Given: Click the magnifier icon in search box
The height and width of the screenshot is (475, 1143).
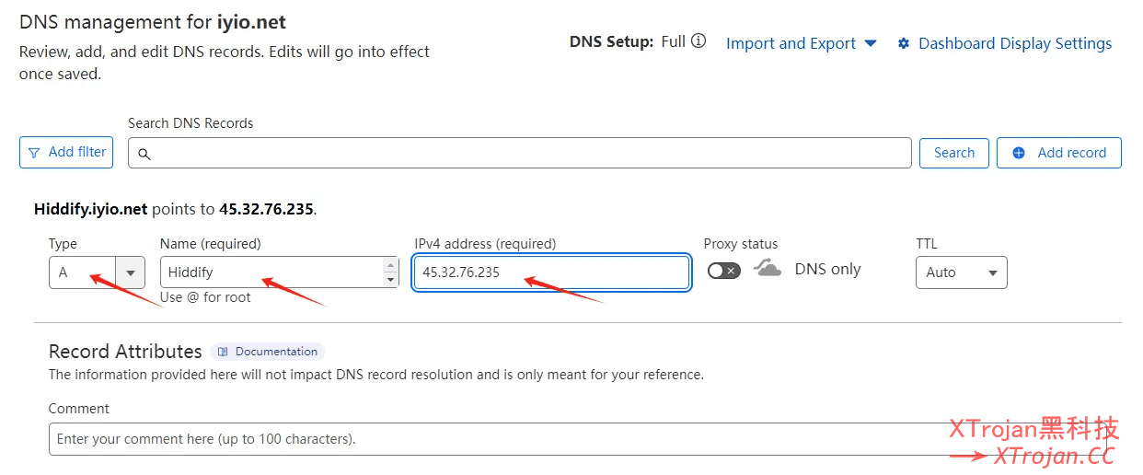Looking at the screenshot, I should [x=144, y=154].
